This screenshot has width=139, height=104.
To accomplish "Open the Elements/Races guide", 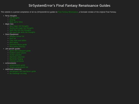I will 18,45.
